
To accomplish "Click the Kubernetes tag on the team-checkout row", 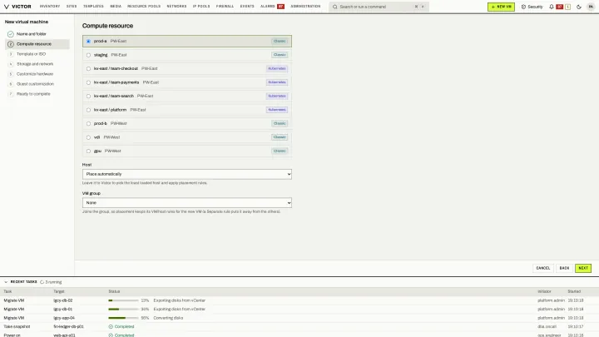I will click(x=277, y=68).
